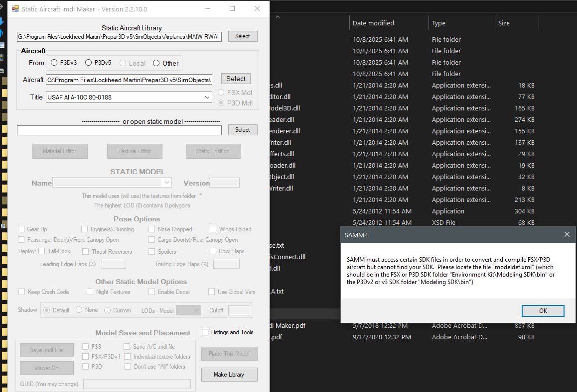Close the SAMM2 dialog with X
Image resolution: width=577 pixels, height=392 pixels.
(567, 234)
